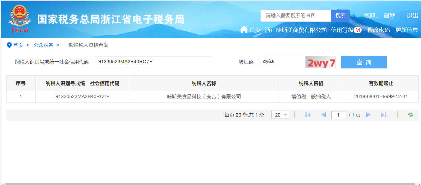The image size is (421, 185).
Task: Go to the previous results page
Action: [x=323, y=115]
